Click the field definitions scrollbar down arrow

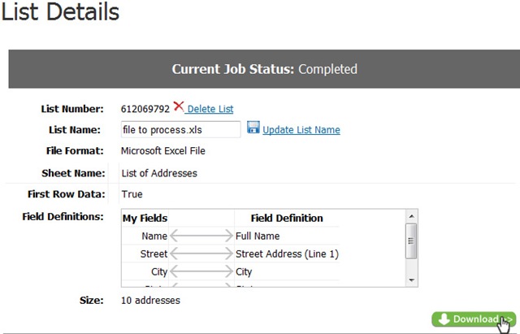pos(411,280)
